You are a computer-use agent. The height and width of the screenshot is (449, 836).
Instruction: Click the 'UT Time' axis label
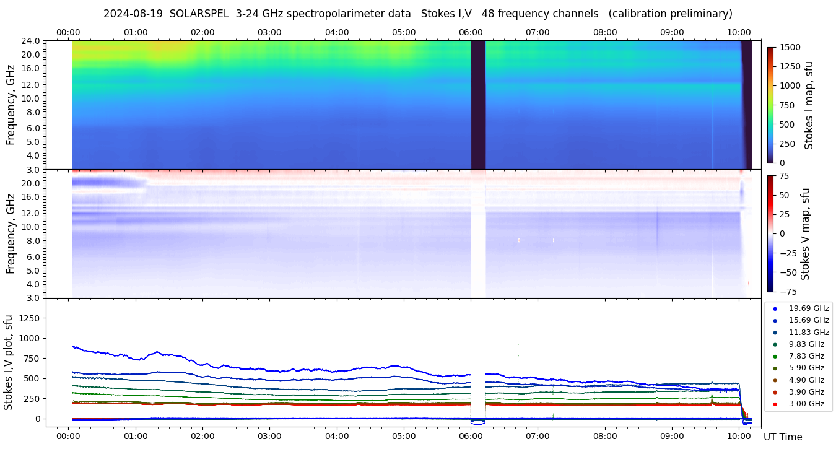click(783, 437)
